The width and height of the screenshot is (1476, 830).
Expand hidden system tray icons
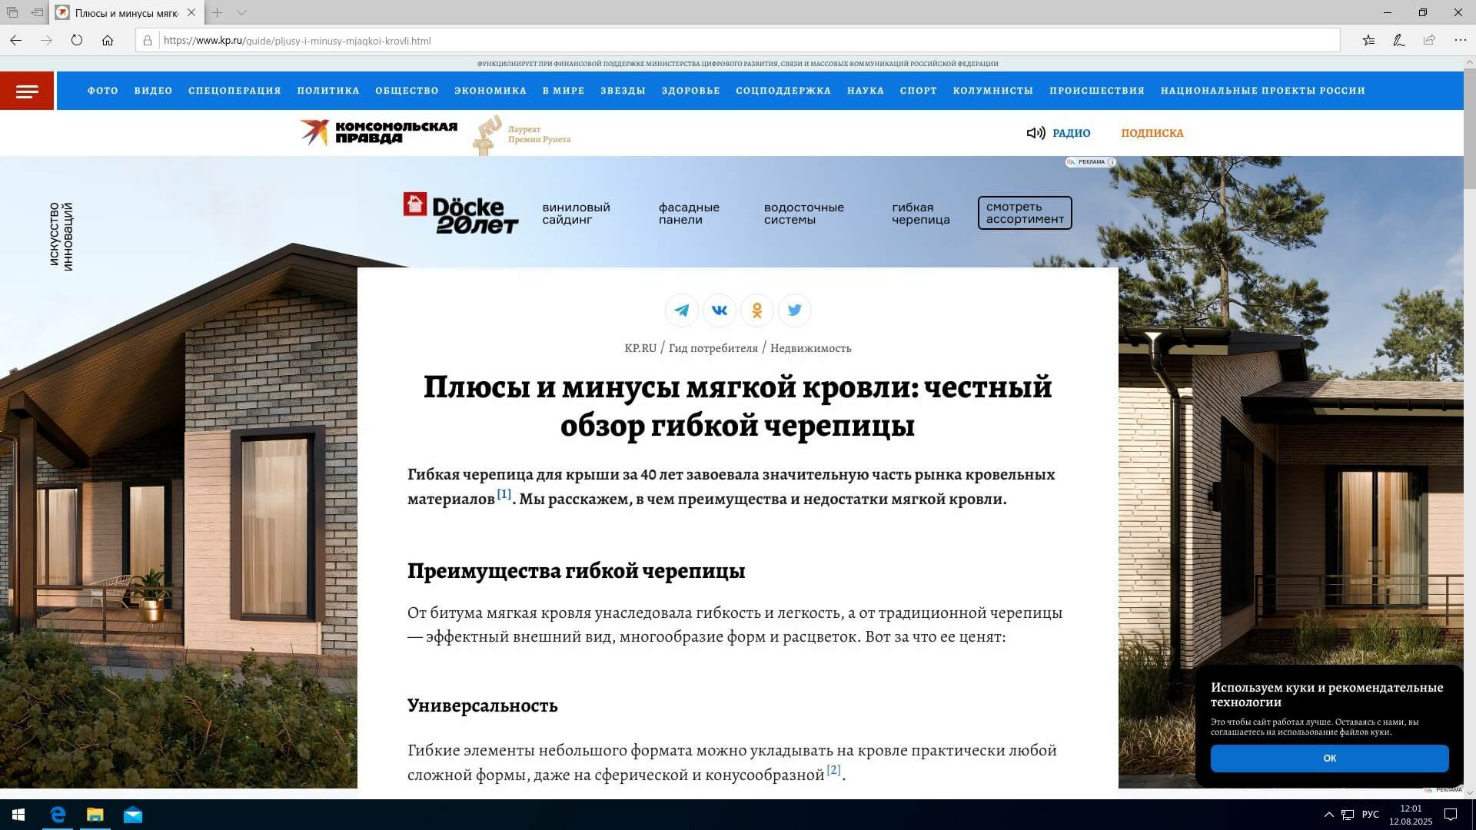(1328, 815)
